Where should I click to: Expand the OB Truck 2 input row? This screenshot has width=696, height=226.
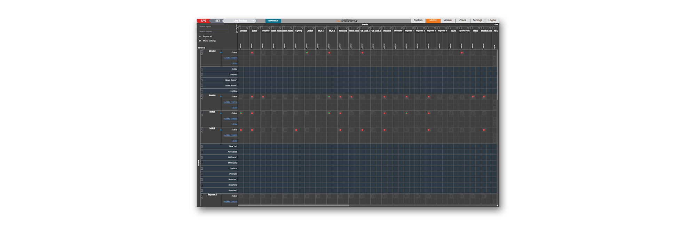202,163
